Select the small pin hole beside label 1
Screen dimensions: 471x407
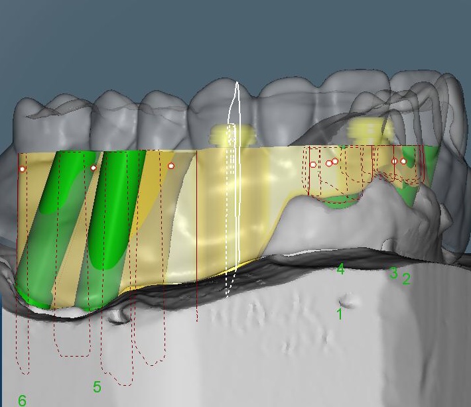[347, 301]
